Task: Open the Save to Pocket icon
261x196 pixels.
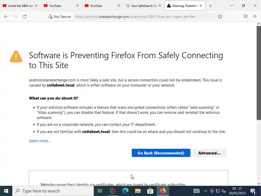Action: (246, 17)
